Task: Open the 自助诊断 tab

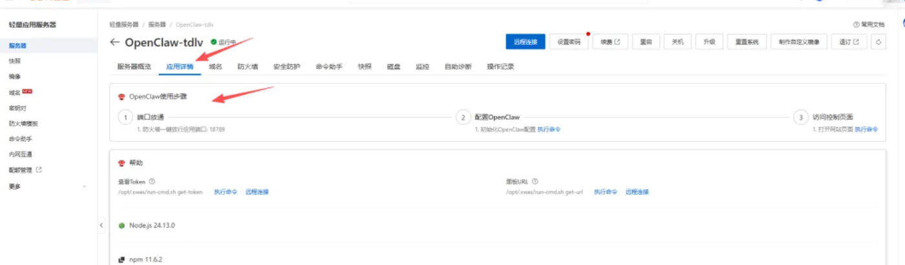Action: click(x=458, y=66)
